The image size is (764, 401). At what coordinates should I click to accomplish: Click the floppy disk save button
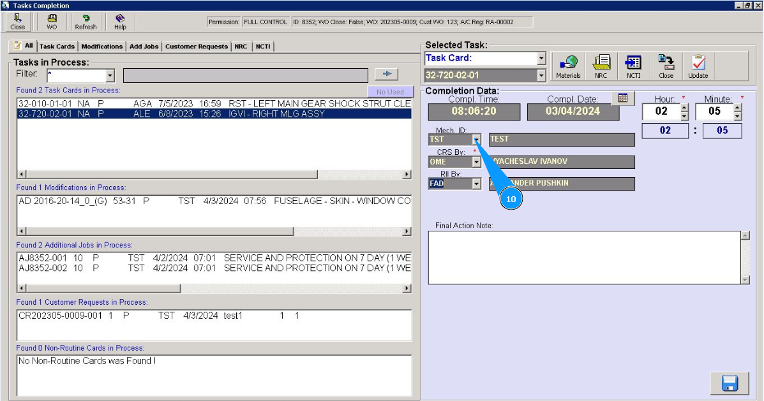click(730, 383)
